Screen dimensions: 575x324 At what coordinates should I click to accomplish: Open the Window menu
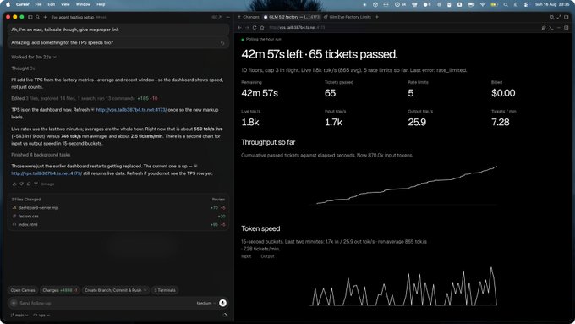(x=83, y=4)
